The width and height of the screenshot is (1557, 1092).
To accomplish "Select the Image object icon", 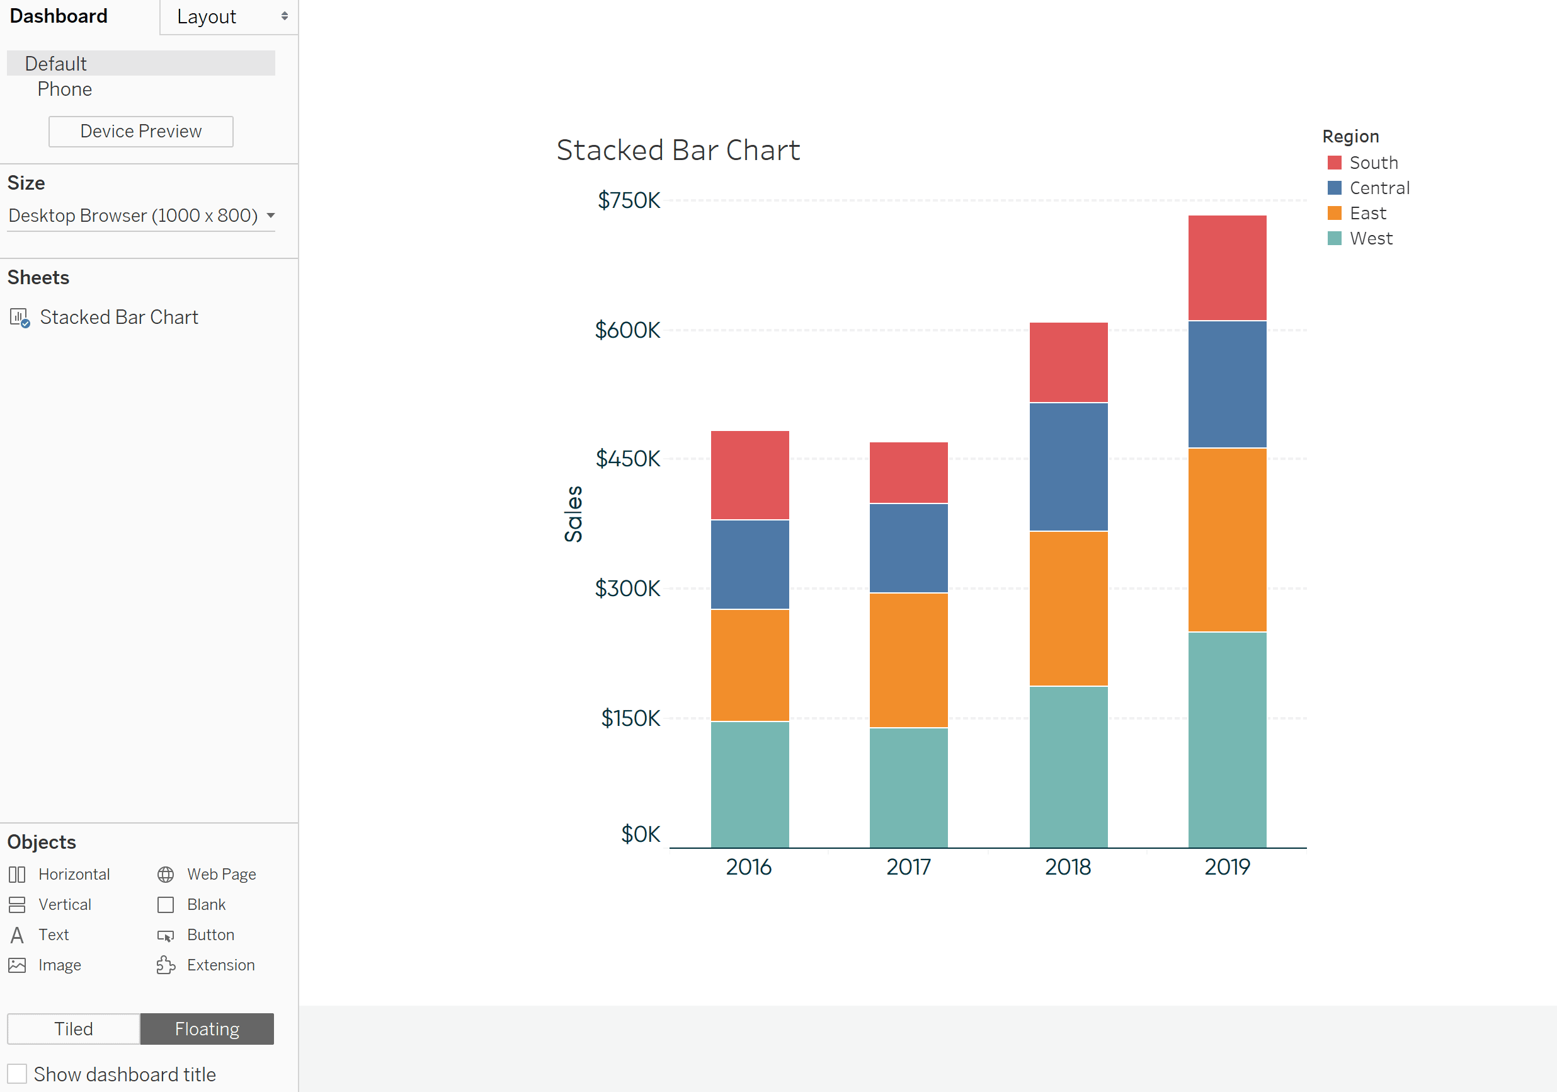I will 17,965.
